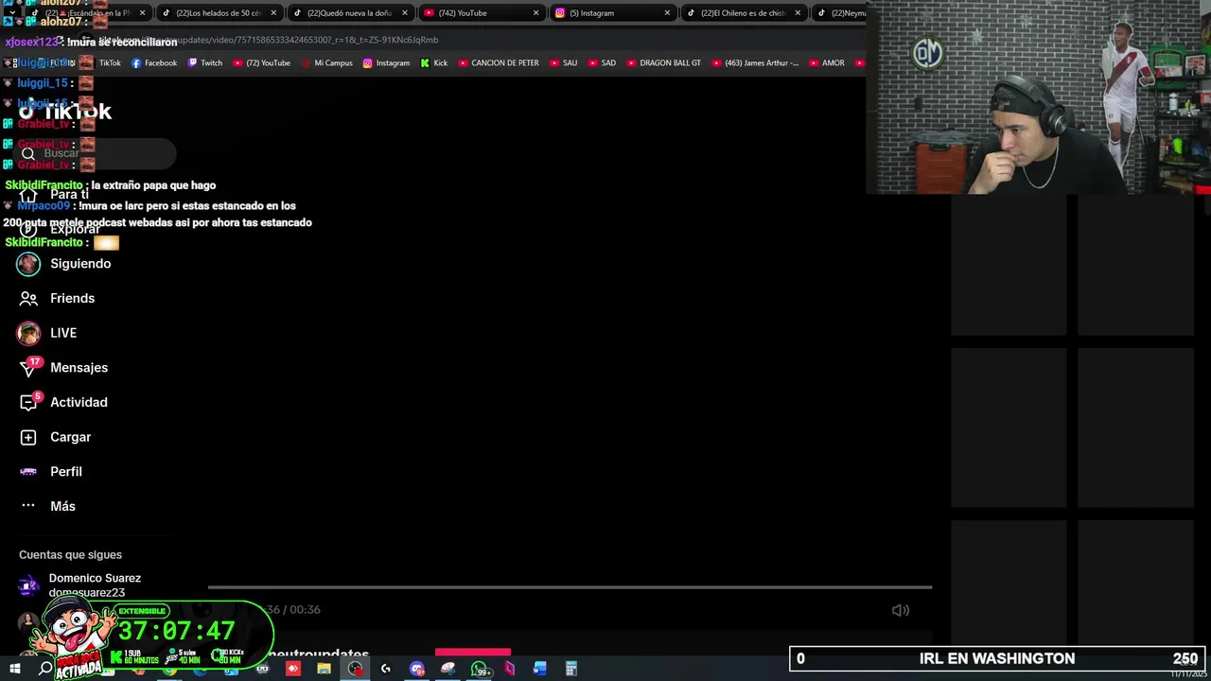This screenshot has width=1211, height=681.
Task: Open the (72) YouTube bookmark
Action: [x=261, y=63]
